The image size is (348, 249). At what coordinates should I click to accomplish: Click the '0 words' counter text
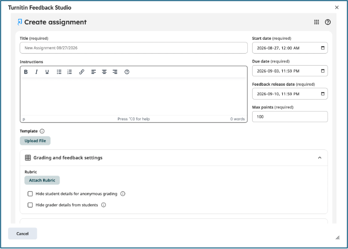(x=237, y=119)
